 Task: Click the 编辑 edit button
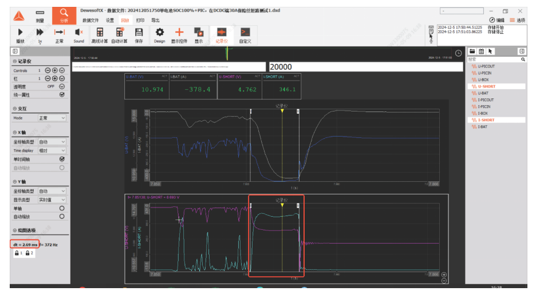[x=496, y=20]
